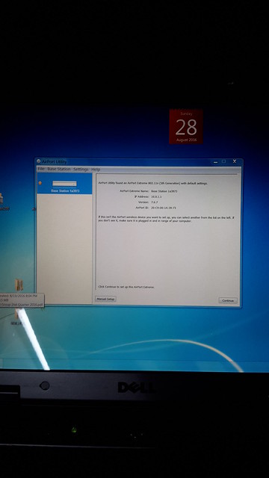The height and width of the screenshot is (478, 269).
Task: Click the IP Address value 10.0.1.1
Action: 156,196
